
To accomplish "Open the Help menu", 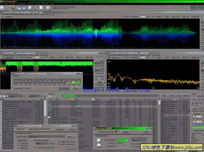I will tap(52, 4).
